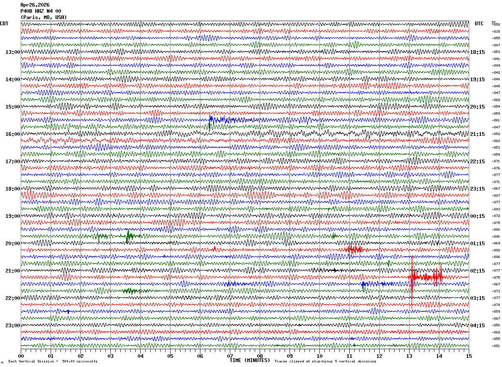The image size is (502, 367).
Task: Click the blue event onset after minute 6
Action: click(211, 121)
